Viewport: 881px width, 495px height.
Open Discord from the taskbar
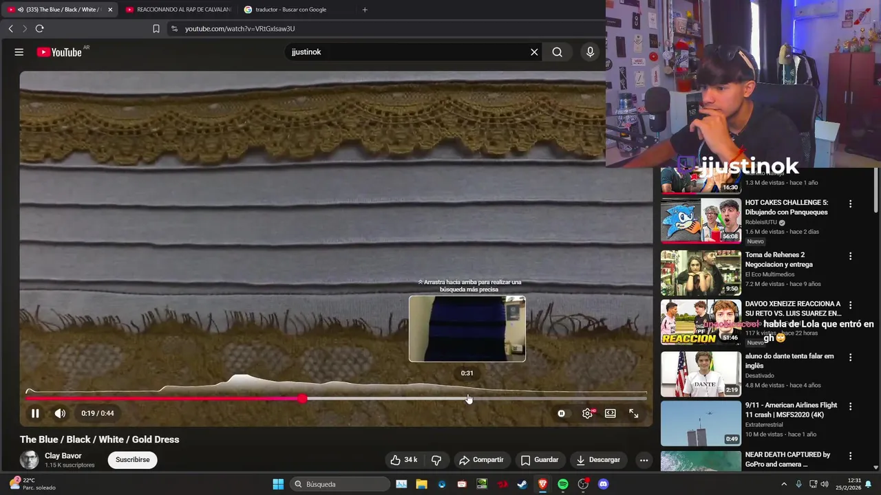point(604,484)
